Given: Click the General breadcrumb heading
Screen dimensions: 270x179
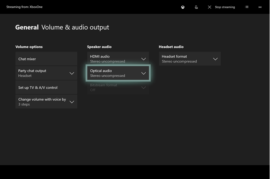Looking at the screenshot, I should click(27, 27).
